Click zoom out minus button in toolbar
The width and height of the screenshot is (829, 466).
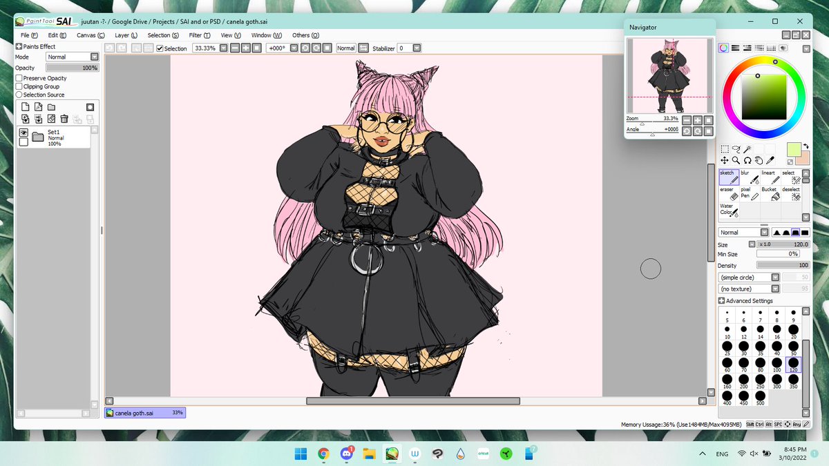[x=235, y=48]
